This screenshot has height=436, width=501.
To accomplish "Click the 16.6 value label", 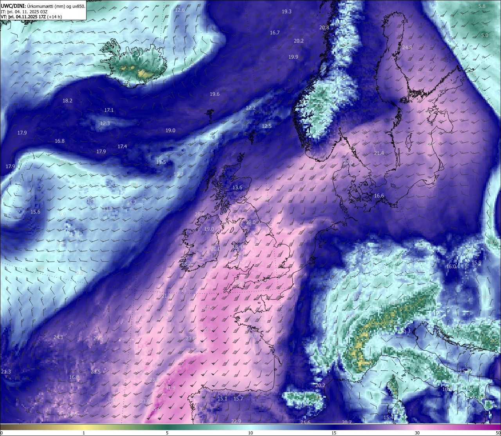I will [379, 196].
